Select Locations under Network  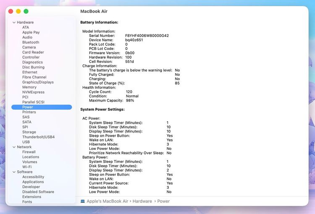(x=31, y=157)
